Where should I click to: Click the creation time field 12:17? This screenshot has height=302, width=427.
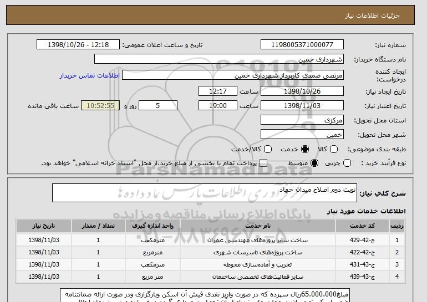click(218, 91)
